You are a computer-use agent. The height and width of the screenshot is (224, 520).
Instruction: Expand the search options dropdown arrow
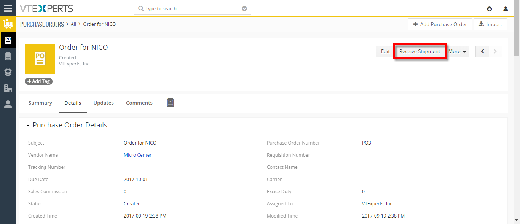(244, 9)
